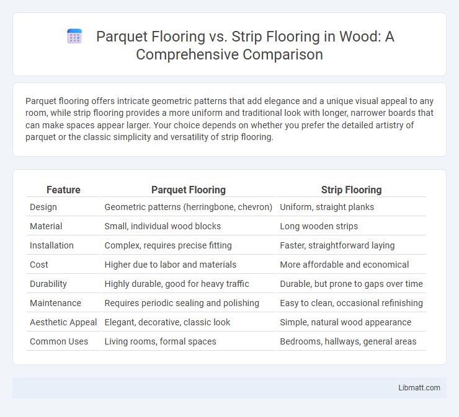
Task: Select the 'Strip Flooring' column header
Action: point(351,190)
